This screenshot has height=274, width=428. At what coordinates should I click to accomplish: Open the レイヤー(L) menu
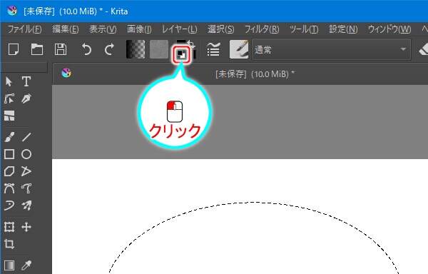[179, 29]
